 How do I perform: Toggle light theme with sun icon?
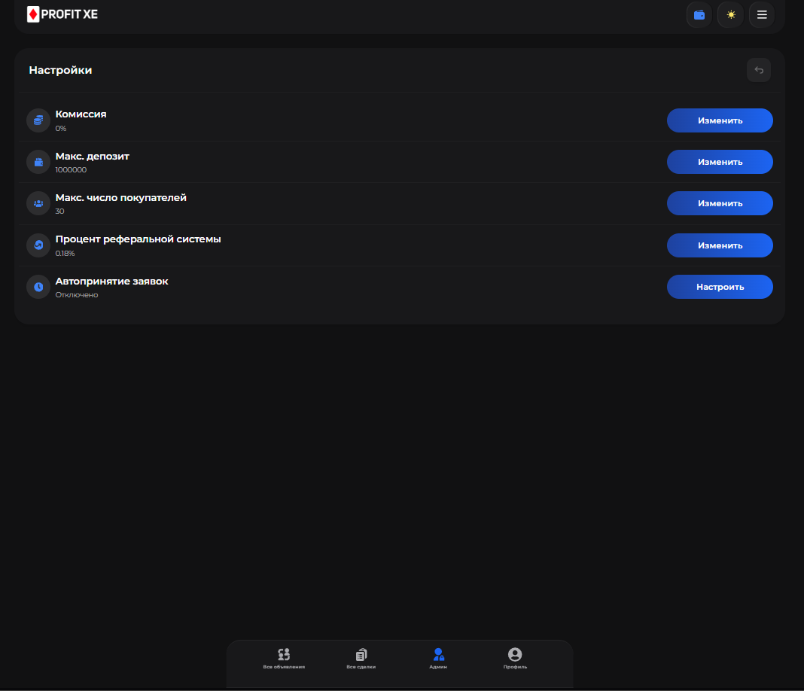(x=731, y=15)
